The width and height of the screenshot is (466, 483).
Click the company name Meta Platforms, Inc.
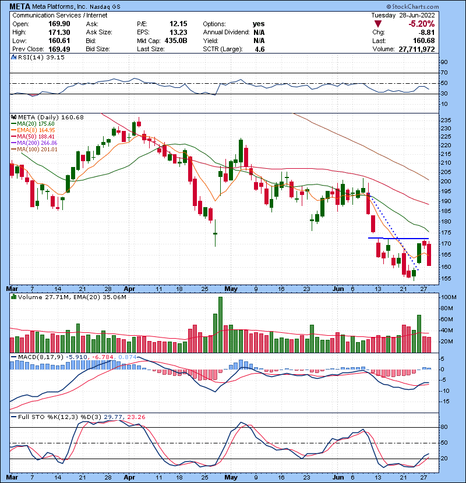tap(59, 7)
